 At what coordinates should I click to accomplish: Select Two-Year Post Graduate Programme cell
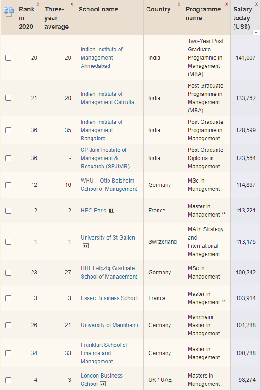tap(206, 58)
